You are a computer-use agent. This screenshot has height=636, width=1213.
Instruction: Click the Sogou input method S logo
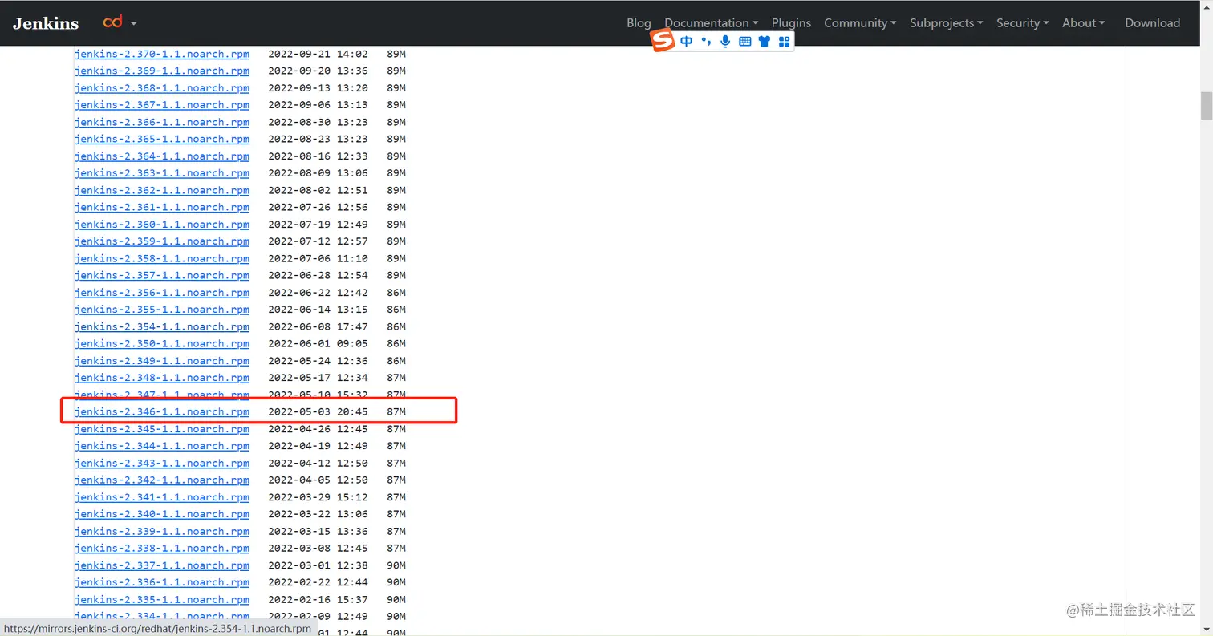pyautogui.click(x=662, y=41)
